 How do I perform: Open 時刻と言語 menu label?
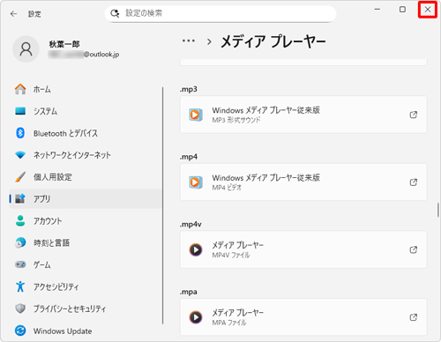coord(51,243)
